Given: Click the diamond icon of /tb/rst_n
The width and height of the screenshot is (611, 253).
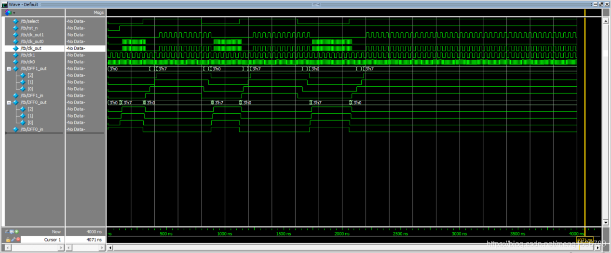Looking at the screenshot, I should [x=15, y=28].
